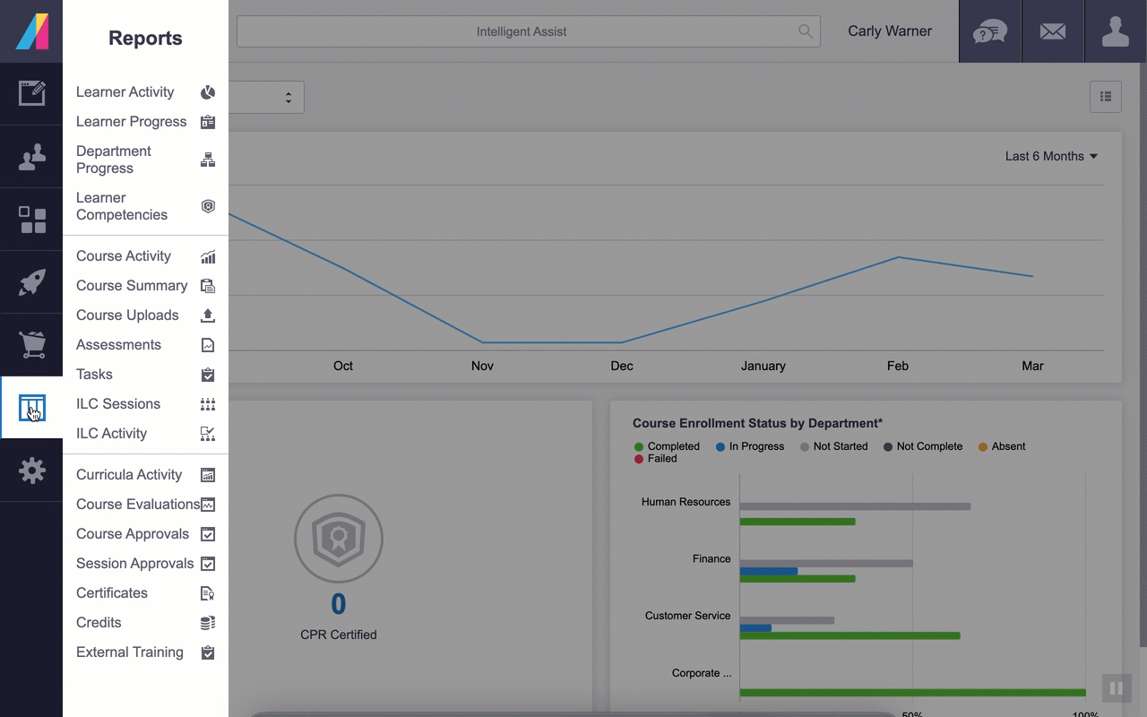Open the rocket icon in sidebar
1147x717 pixels.
pyautogui.click(x=31, y=282)
